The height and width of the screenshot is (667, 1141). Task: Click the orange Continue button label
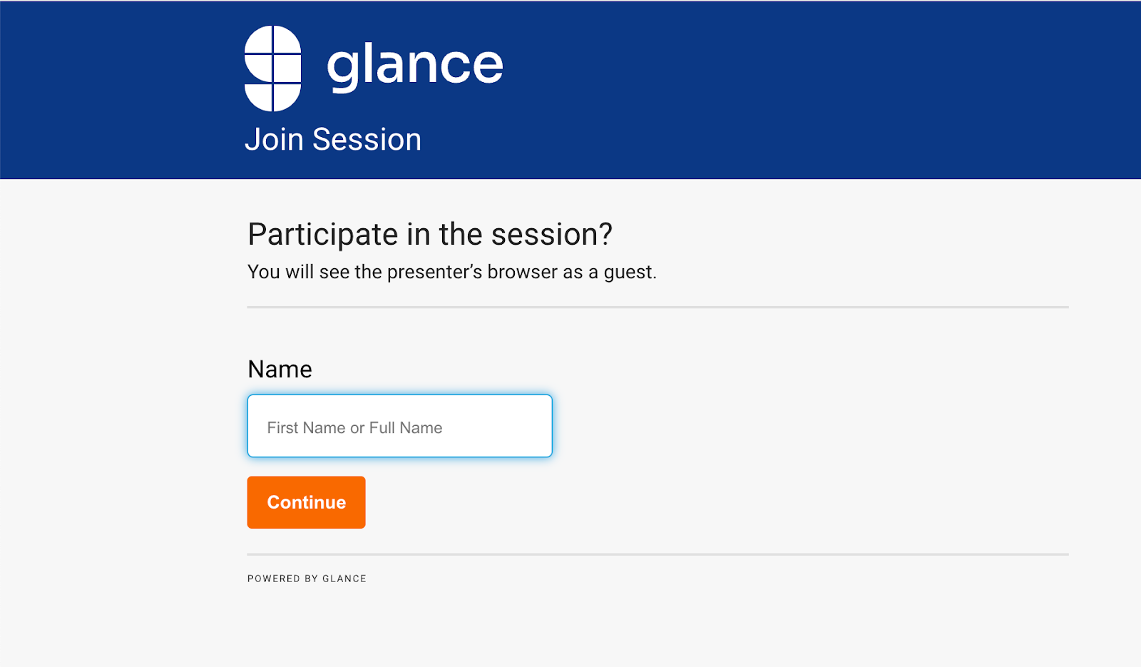[306, 502]
